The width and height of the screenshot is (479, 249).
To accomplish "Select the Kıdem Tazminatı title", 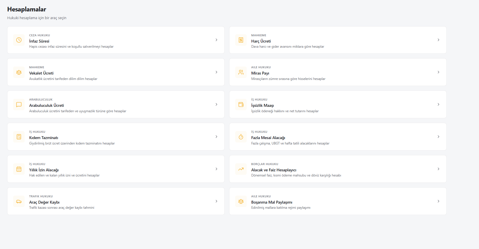I will click(x=43, y=138).
